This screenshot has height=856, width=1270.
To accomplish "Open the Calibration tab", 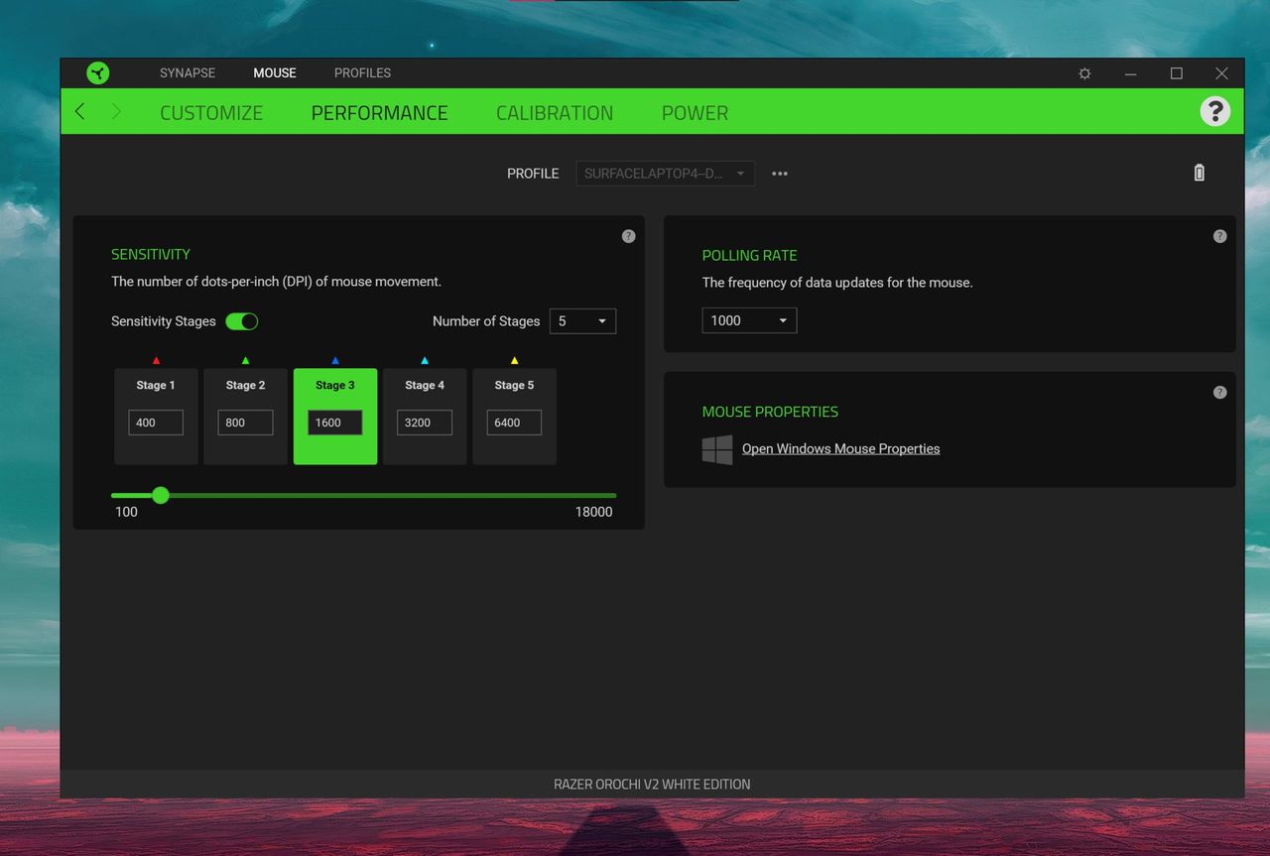I will [555, 113].
